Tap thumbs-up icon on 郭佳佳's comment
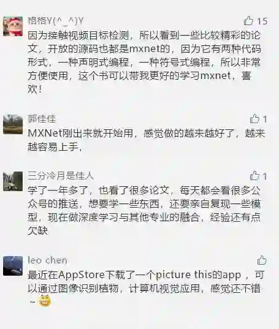 pos(254,119)
